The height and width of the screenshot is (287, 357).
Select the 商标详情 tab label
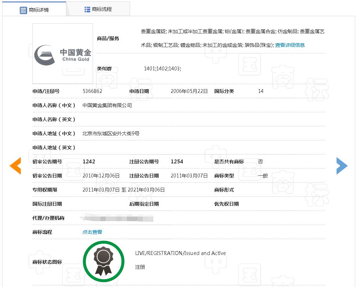point(39,10)
